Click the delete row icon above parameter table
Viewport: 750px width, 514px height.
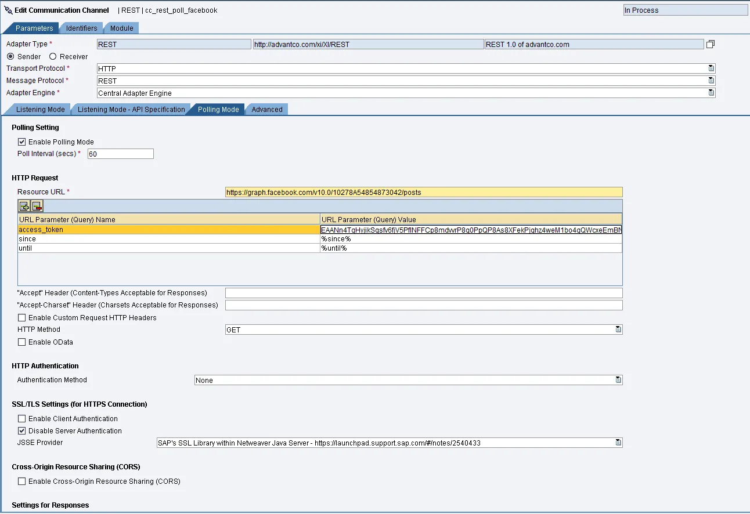tap(37, 206)
